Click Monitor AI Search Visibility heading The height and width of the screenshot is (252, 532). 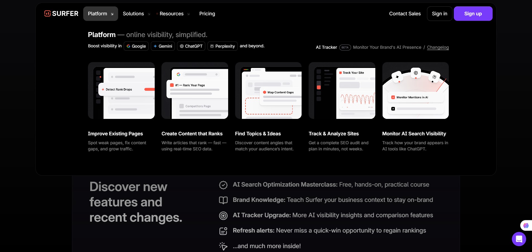(414, 134)
